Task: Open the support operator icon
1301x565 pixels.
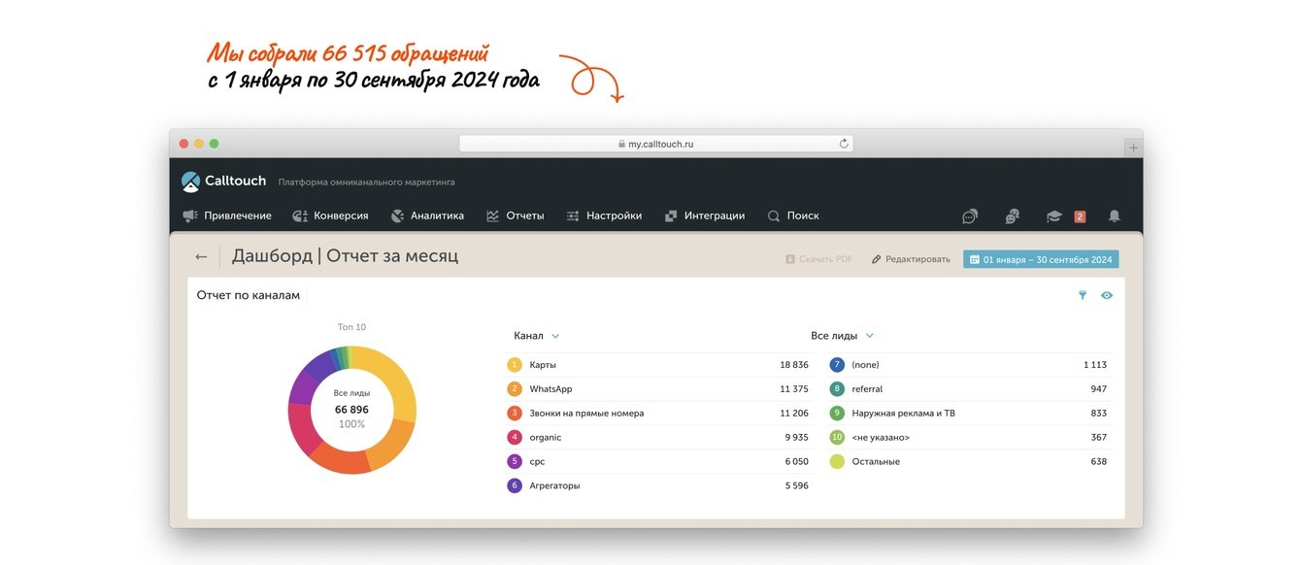Action: [x=1013, y=216]
